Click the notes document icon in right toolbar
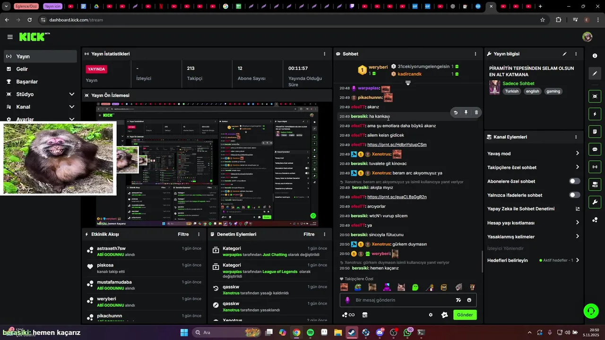This screenshot has height=340, width=605. tap(595, 131)
